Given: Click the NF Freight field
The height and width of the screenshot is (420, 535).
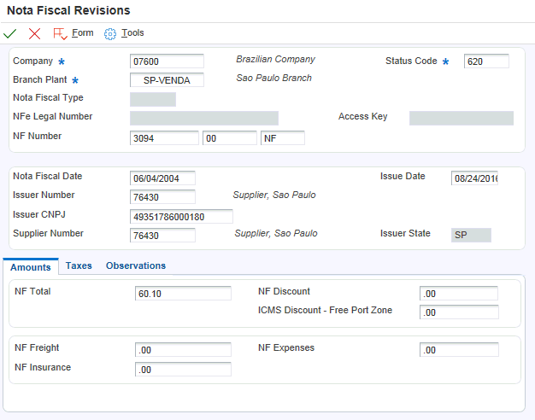Looking at the screenshot, I should [183, 350].
